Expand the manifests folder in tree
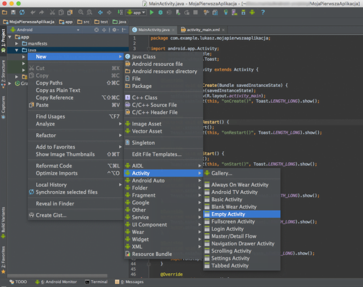The height and width of the screenshot is (287, 363). tap(16, 43)
